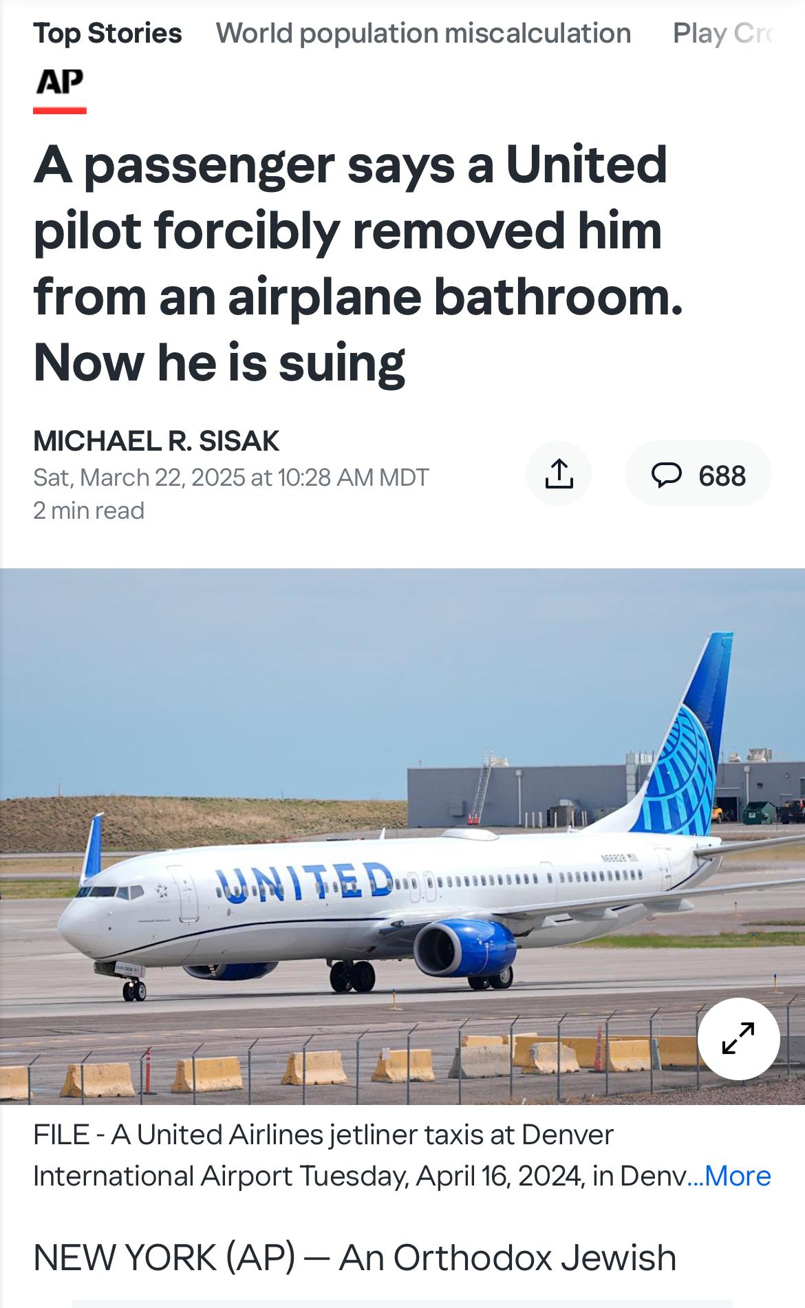Open World population miscalculation tab

pos(423,33)
